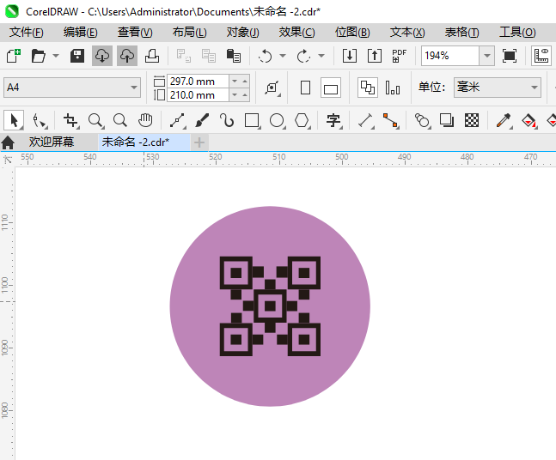Open the 布局(L) menu
The height and width of the screenshot is (460, 556).
pos(189,33)
